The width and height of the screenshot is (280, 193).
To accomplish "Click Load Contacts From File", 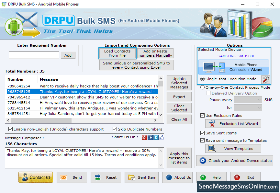I will coord(117,53).
